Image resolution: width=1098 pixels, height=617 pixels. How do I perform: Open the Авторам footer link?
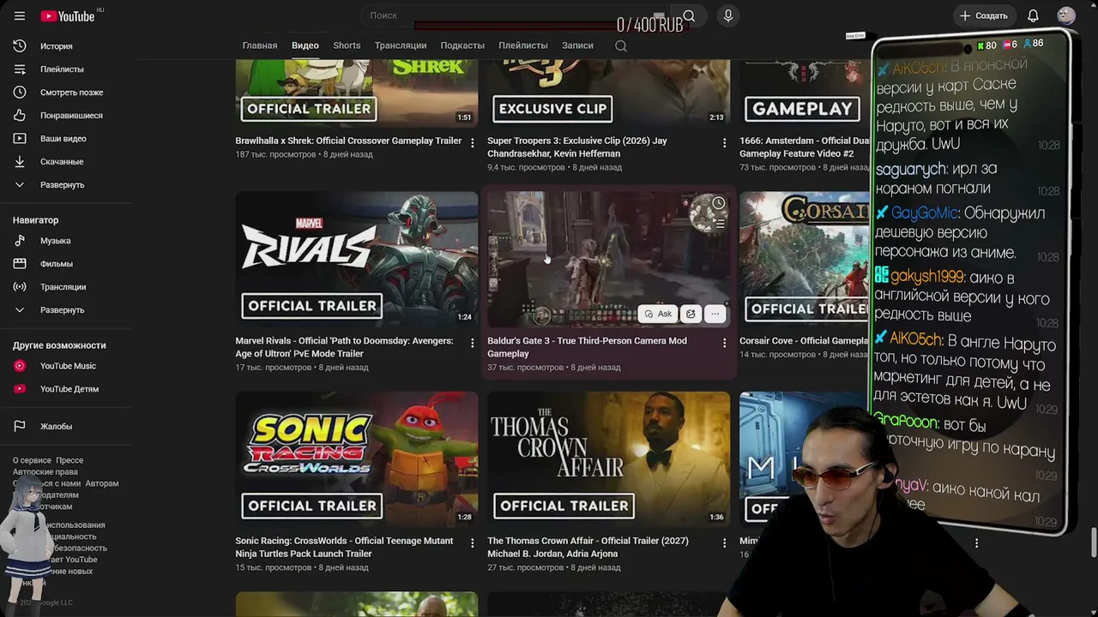[102, 483]
